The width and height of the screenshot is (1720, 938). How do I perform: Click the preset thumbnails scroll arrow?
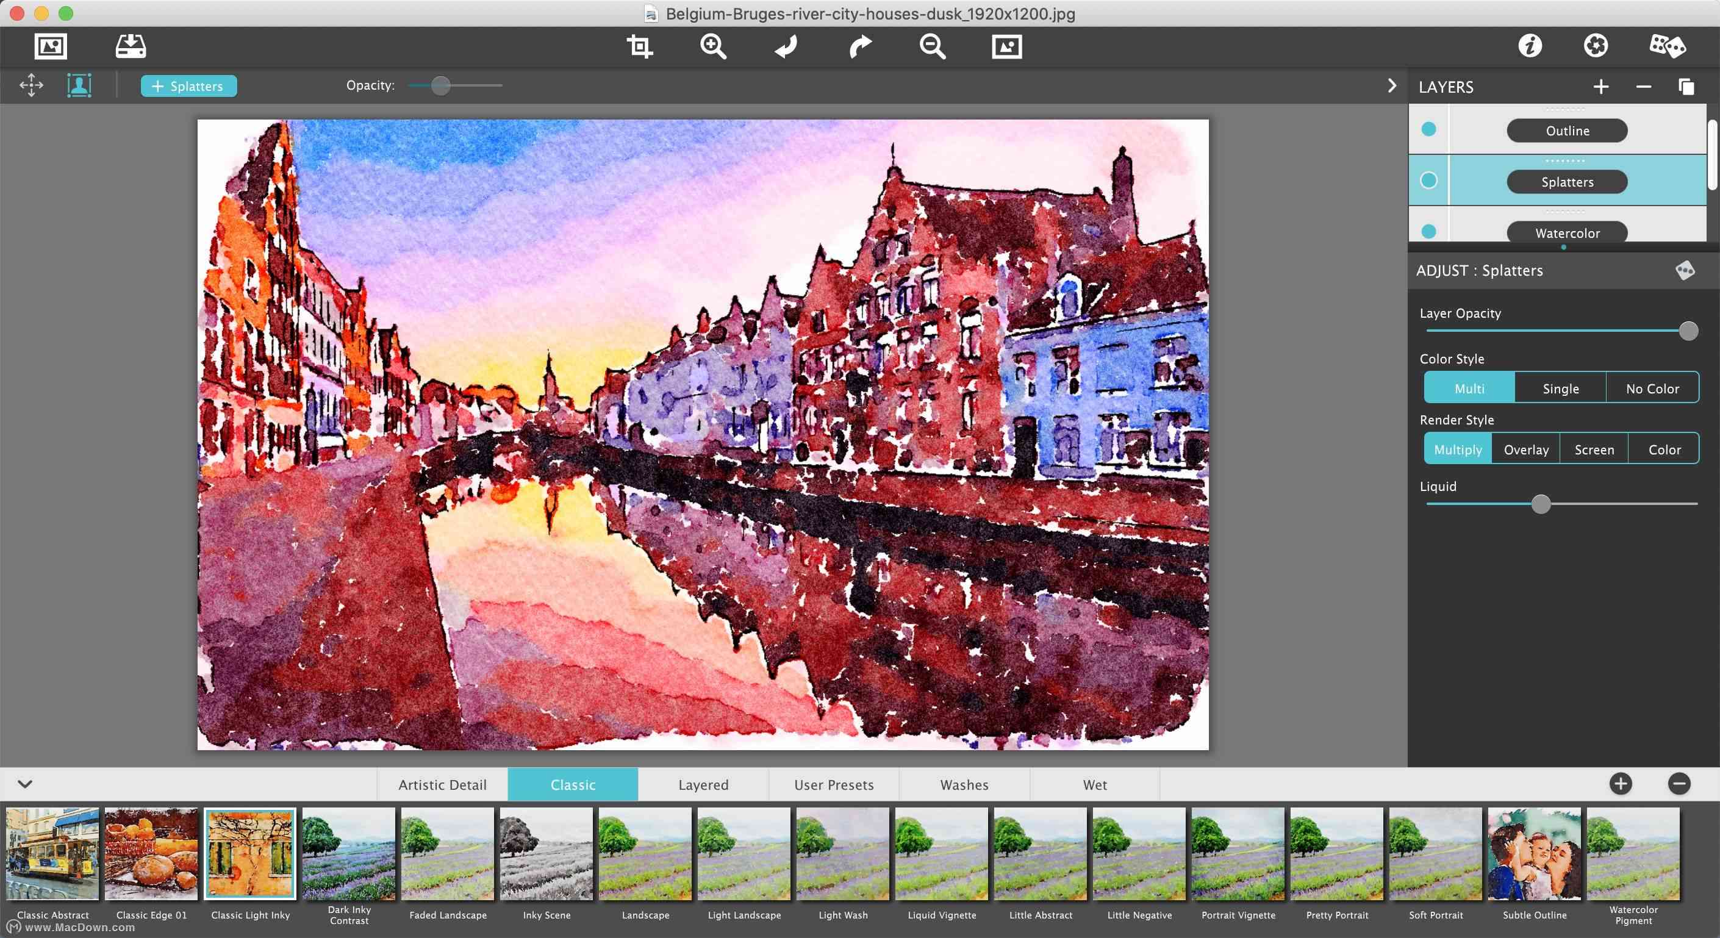pos(26,784)
